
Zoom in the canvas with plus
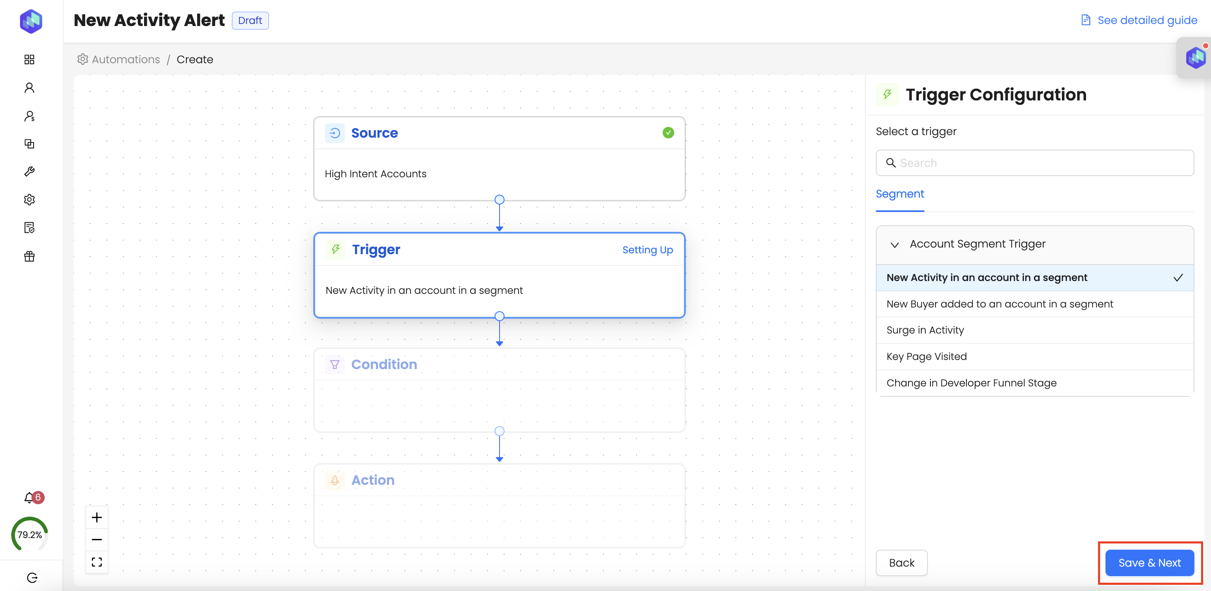(x=97, y=517)
